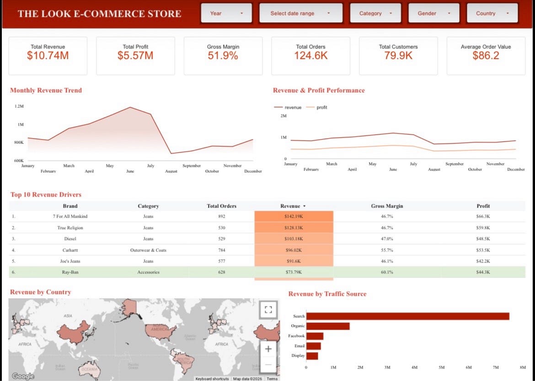Image resolution: width=535 pixels, height=381 pixels.
Task: Click the Monthly Revenue Trend title
Action: coord(46,91)
